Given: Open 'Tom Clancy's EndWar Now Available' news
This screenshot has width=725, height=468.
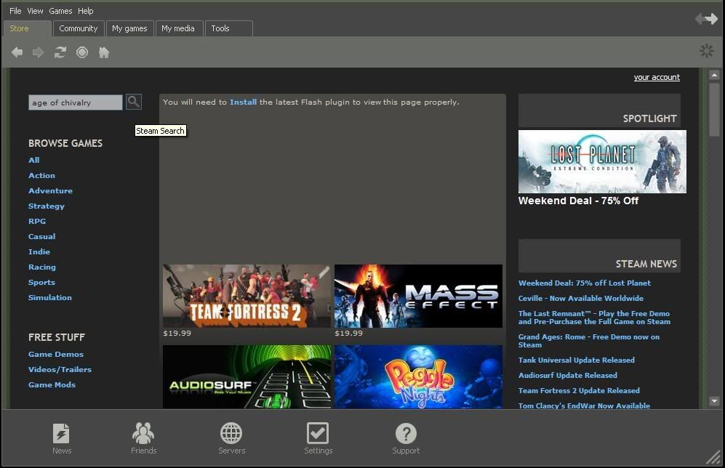Looking at the screenshot, I should pyautogui.click(x=584, y=406).
